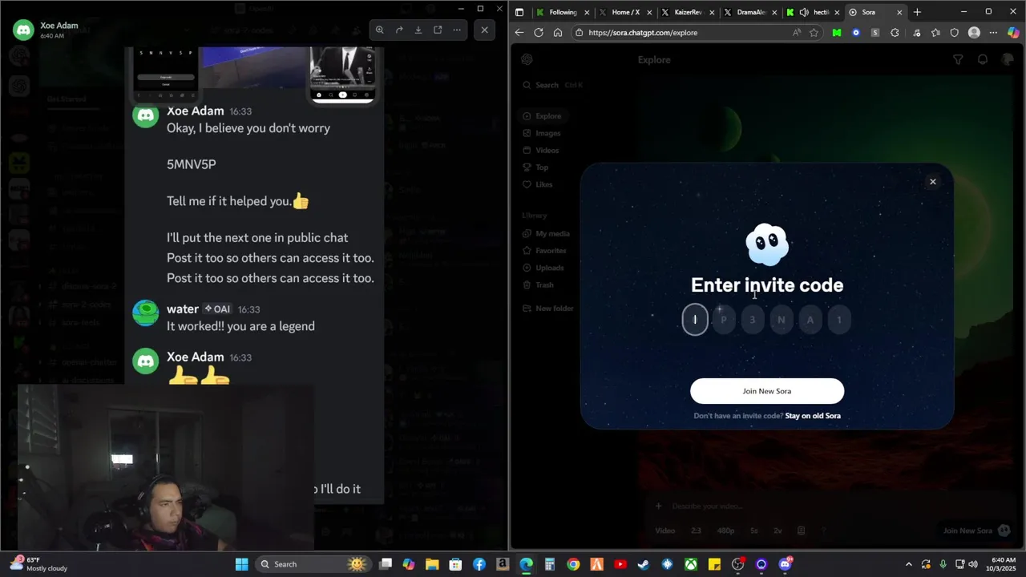1026x577 pixels.
Task: Mute the hectil tab audio icon
Action: [804, 12]
